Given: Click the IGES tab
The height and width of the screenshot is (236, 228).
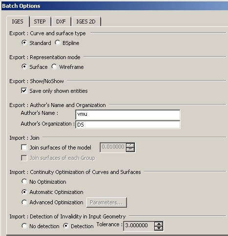Looking at the screenshot, I should 18,21.
